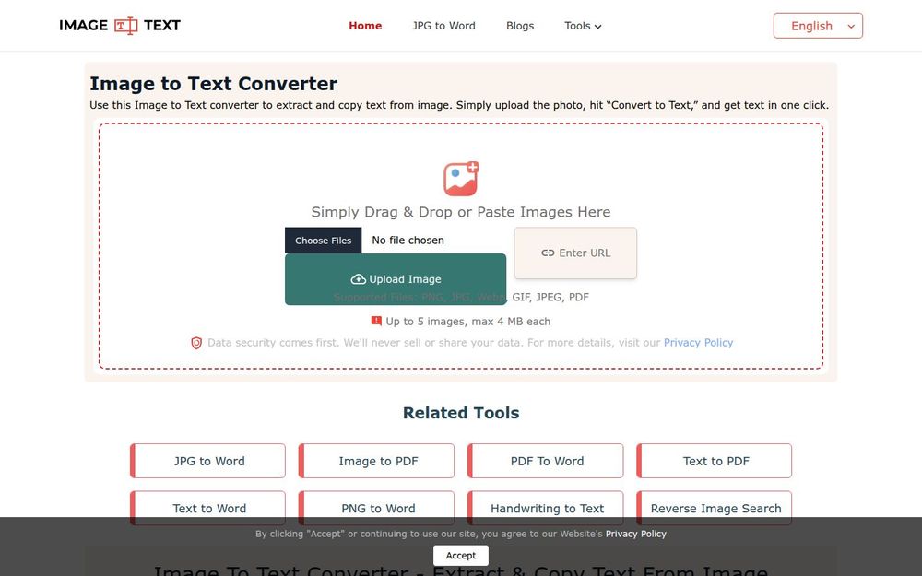
Task: Accept the cookie policy
Action: [x=460, y=555]
